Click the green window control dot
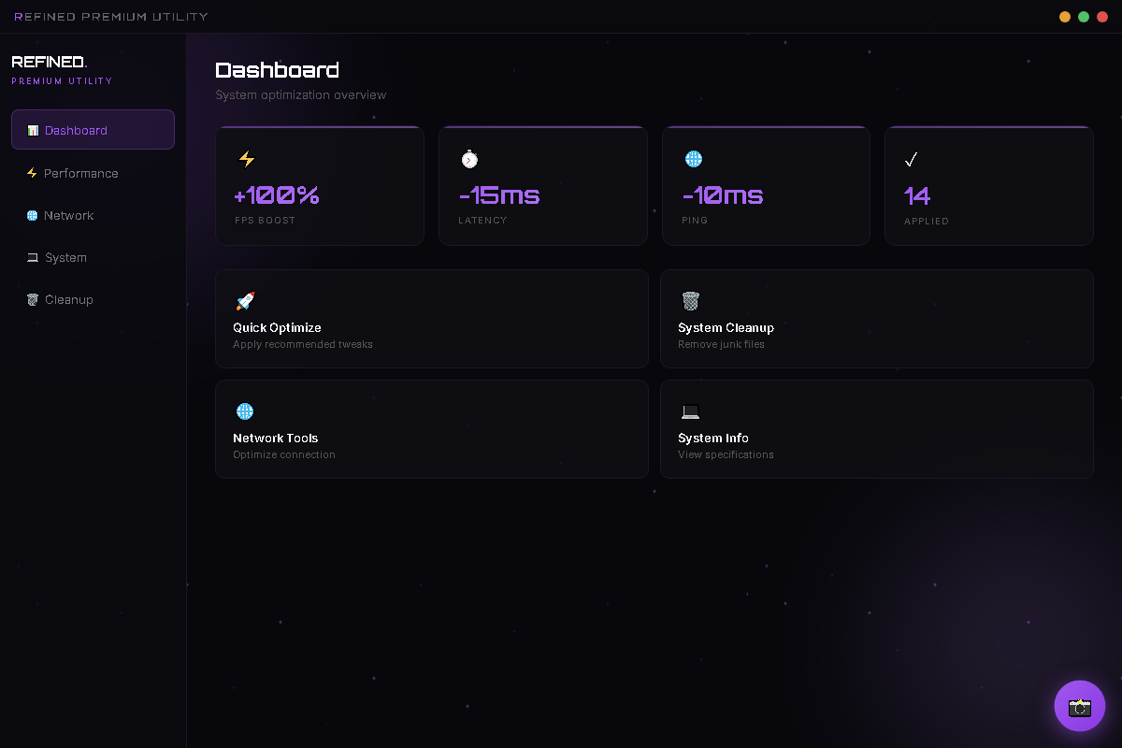This screenshot has width=1122, height=748. [x=1084, y=17]
